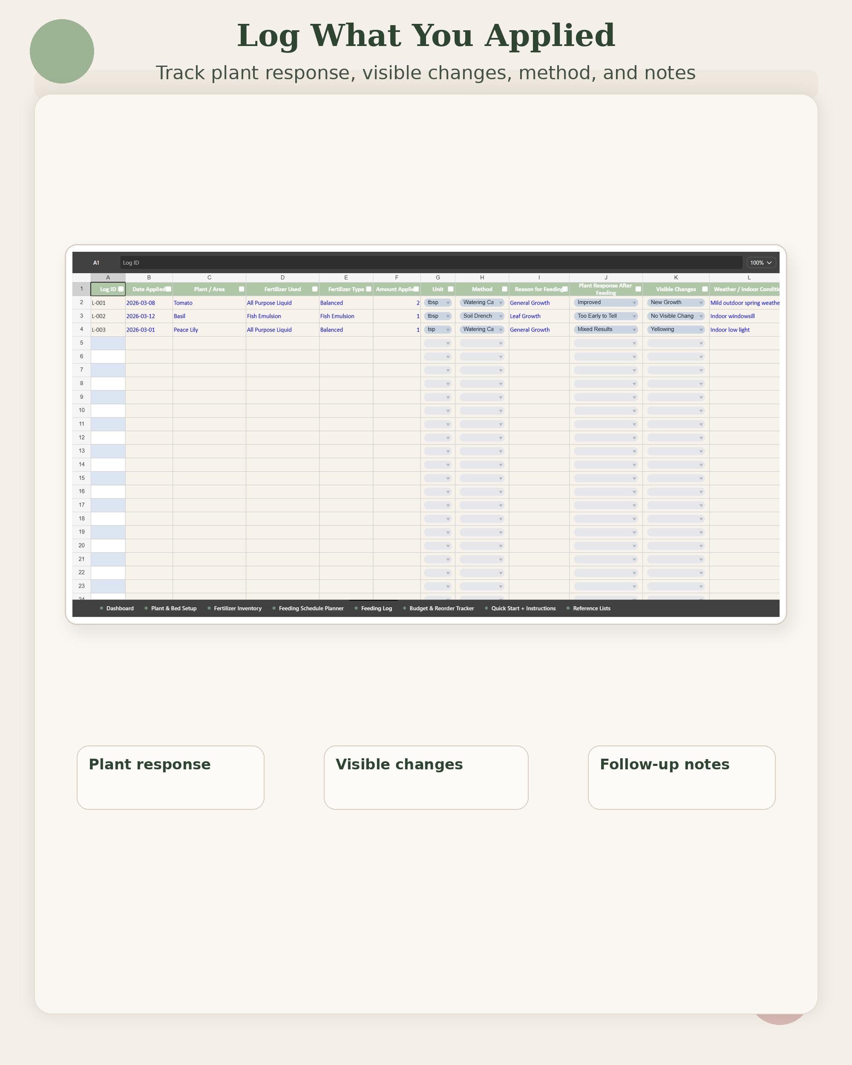Image resolution: width=852 pixels, height=1065 pixels.
Task: Open the Plant / Area column filter button
Action: click(x=242, y=289)
